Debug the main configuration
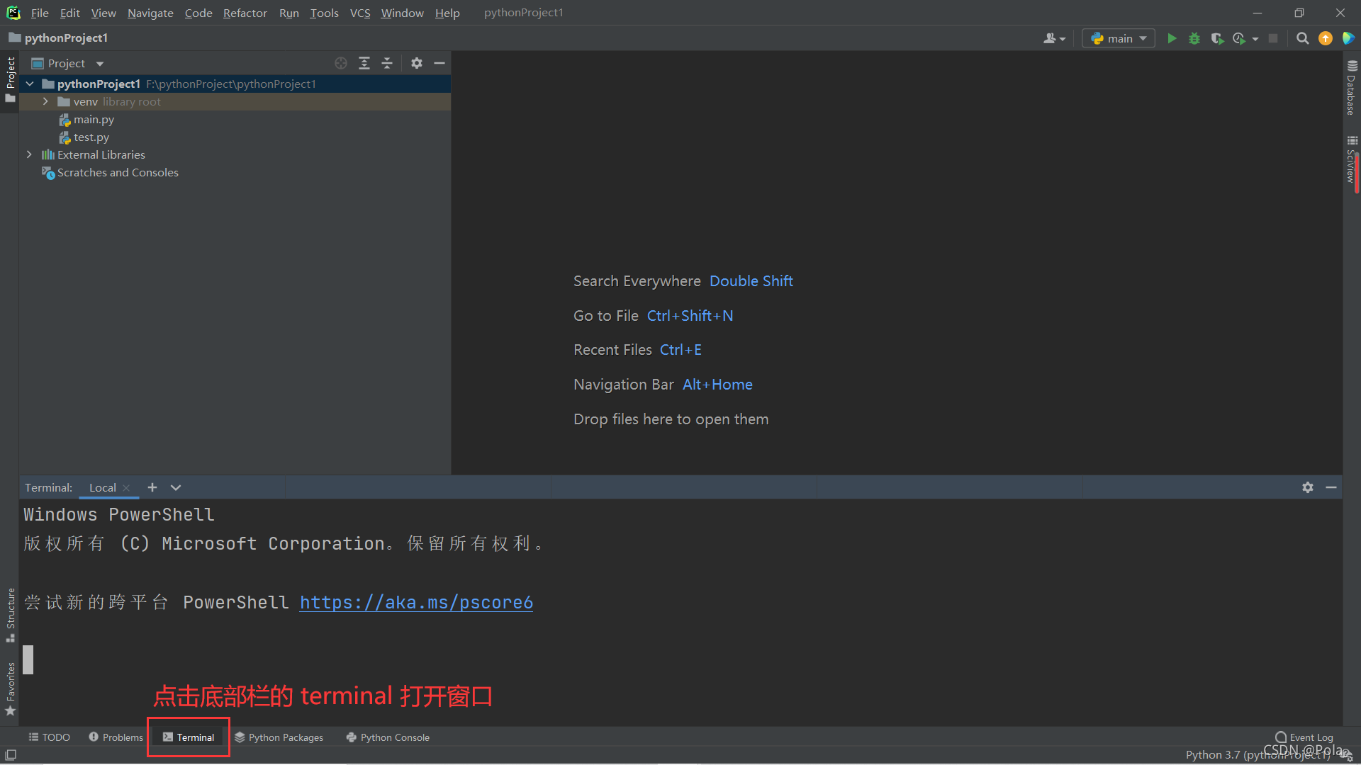This screenshot has height=765, width=1361. [x=1194, y=38]
